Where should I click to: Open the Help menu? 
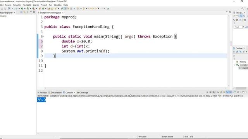pyautogui.click(x=65, y=5)
